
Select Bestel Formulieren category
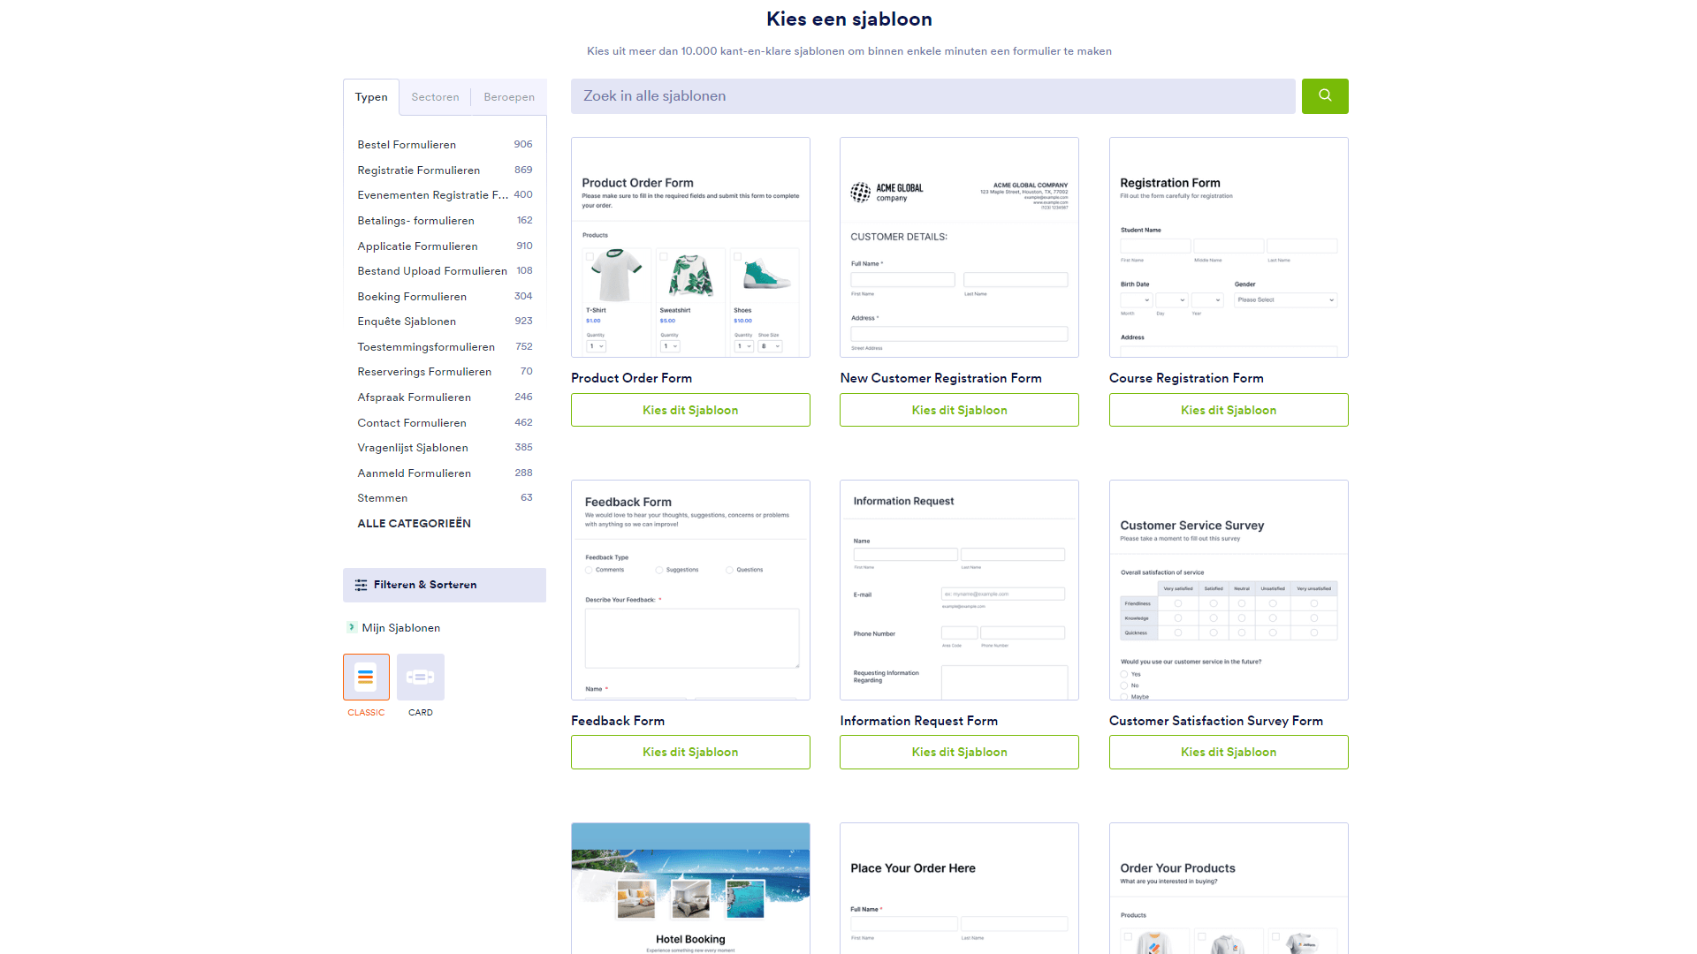[407, 145]
